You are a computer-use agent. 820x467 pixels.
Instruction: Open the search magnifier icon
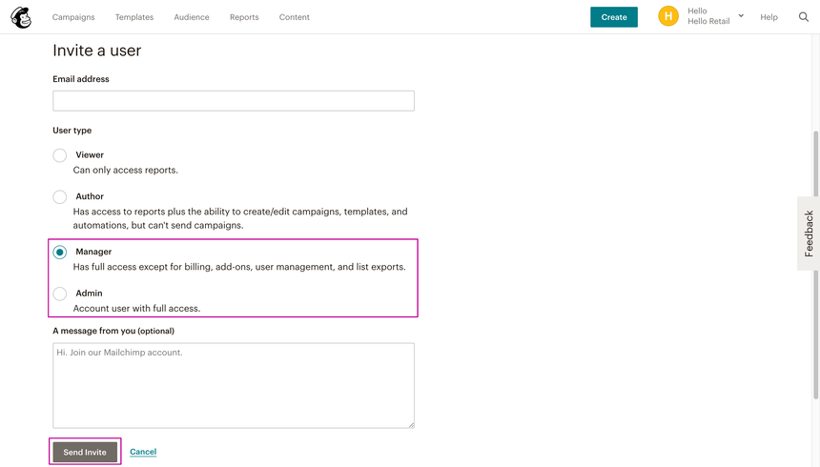pos(803,17)
